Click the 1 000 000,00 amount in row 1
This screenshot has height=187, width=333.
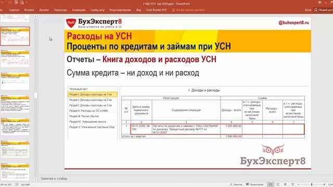(x=233, y=126)
